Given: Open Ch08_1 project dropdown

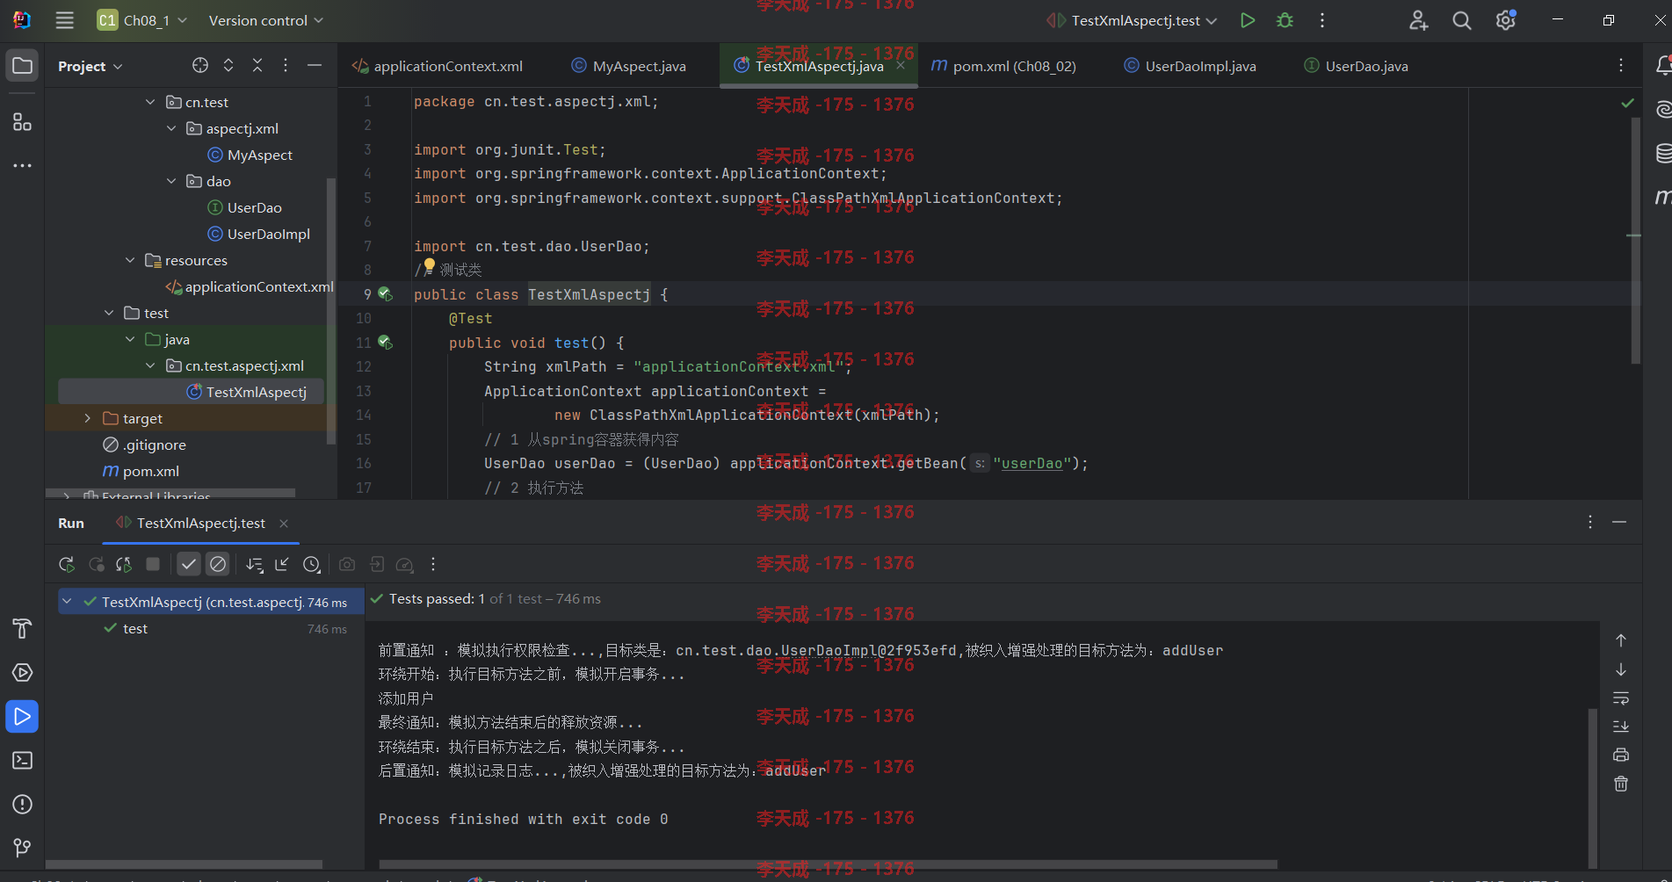Looking at the screenshot, I should pos(142,20).
